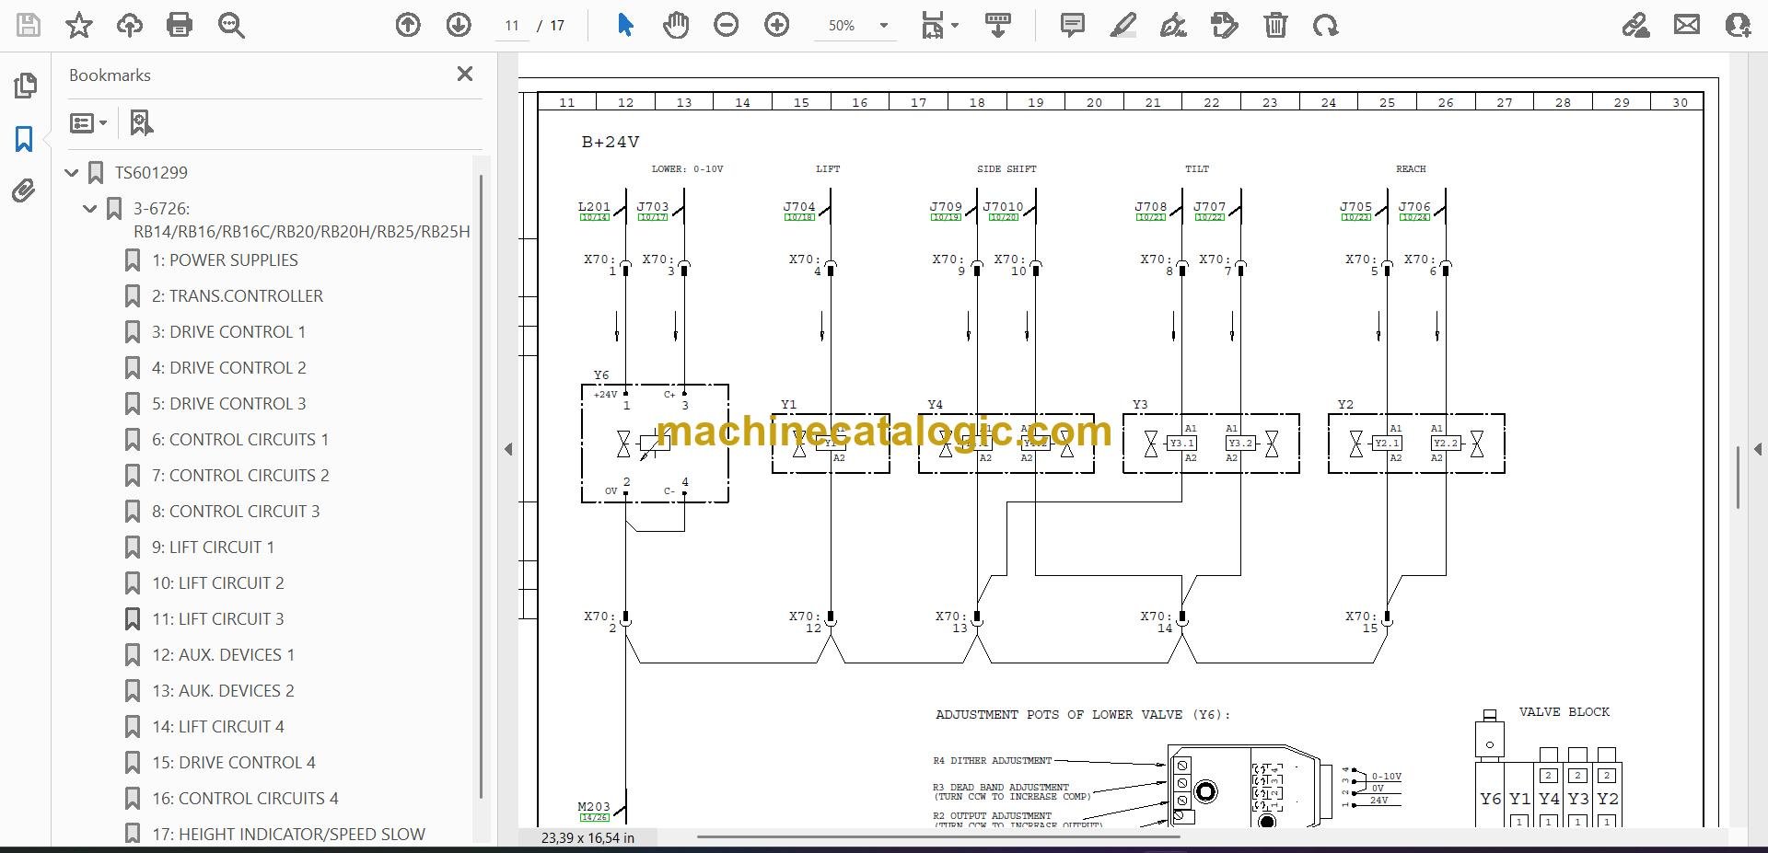This screenshot has width=1768, height=853.
Task: Open bookmark 6: CONTROL CIRCUITS 1
Action: (x=240, y=440)
